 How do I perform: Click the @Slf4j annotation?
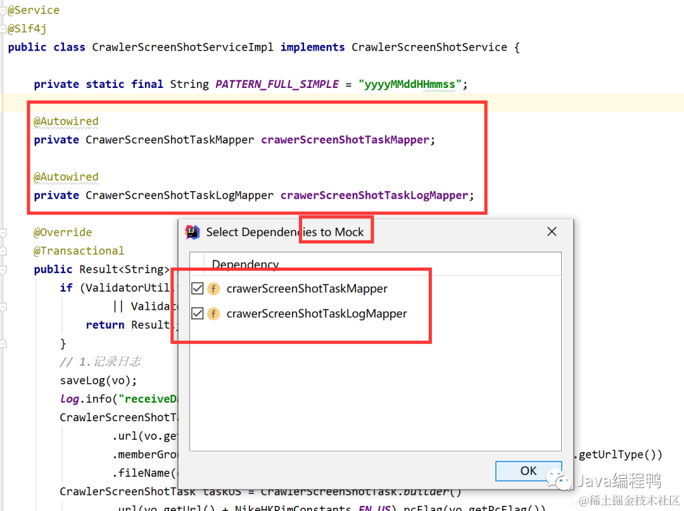27,28
